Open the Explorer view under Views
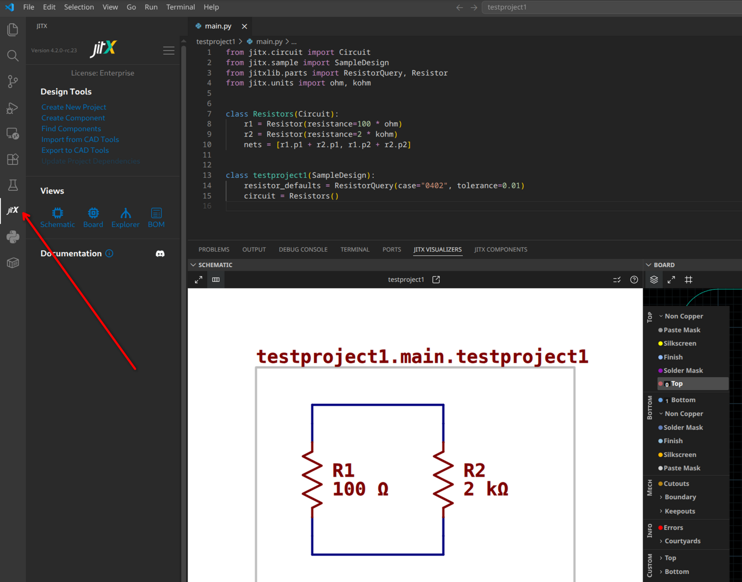Image resolution: width=742 pixels, height=582 pixels. pyautogui.click(x=125, y=218)
